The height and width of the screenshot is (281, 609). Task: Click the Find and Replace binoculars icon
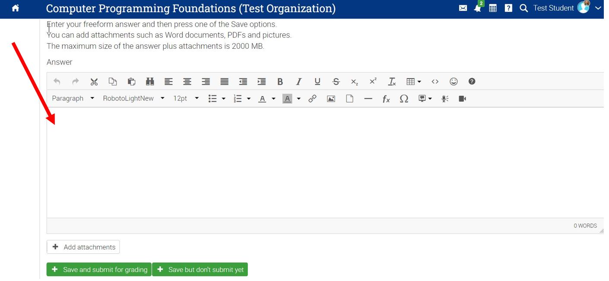(150, 82)
